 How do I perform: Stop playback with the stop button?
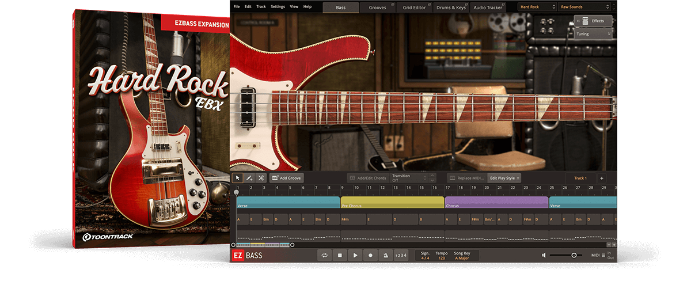tap(340, 255)
